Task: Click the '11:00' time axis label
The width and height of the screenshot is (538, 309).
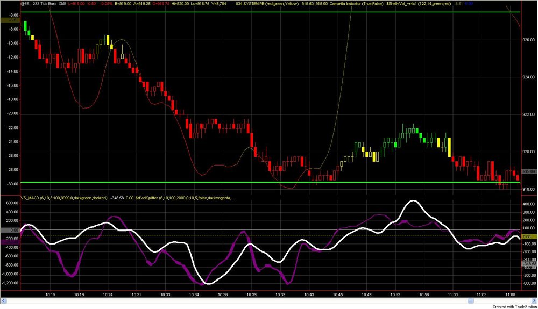Action: click(x=452, y=294)
